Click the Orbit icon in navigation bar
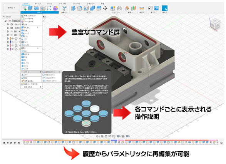 click(97, 136)
